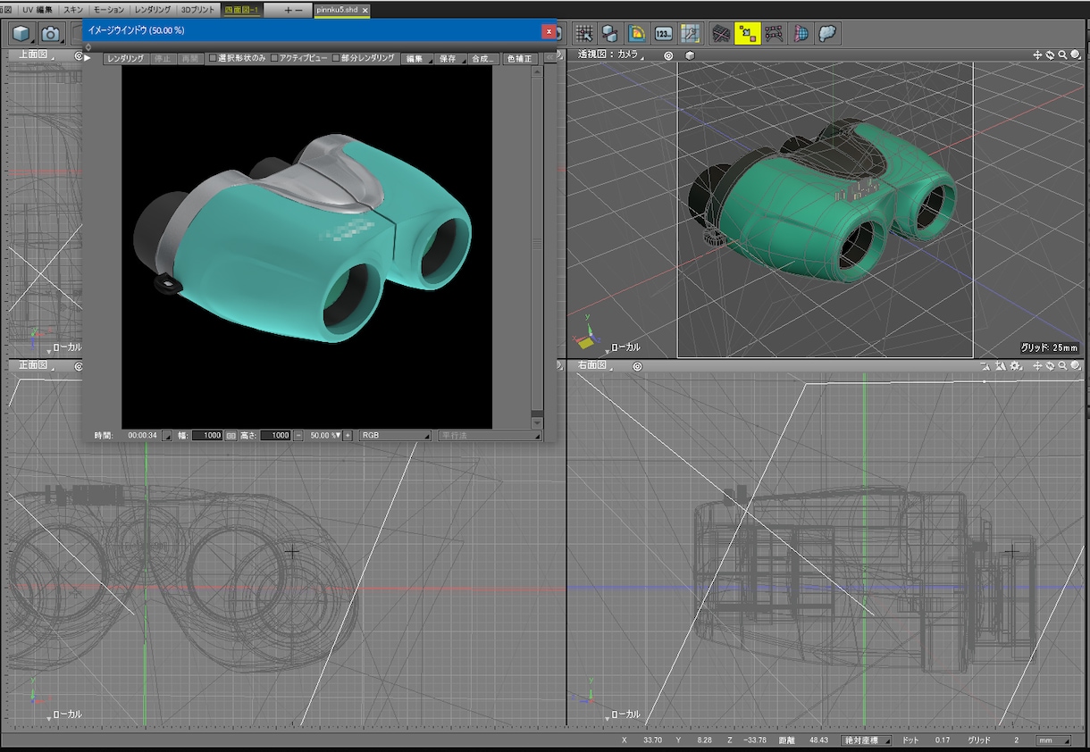Click the play triangle in image window
This screenshot has width=1090, height=752.
[88, 58]
